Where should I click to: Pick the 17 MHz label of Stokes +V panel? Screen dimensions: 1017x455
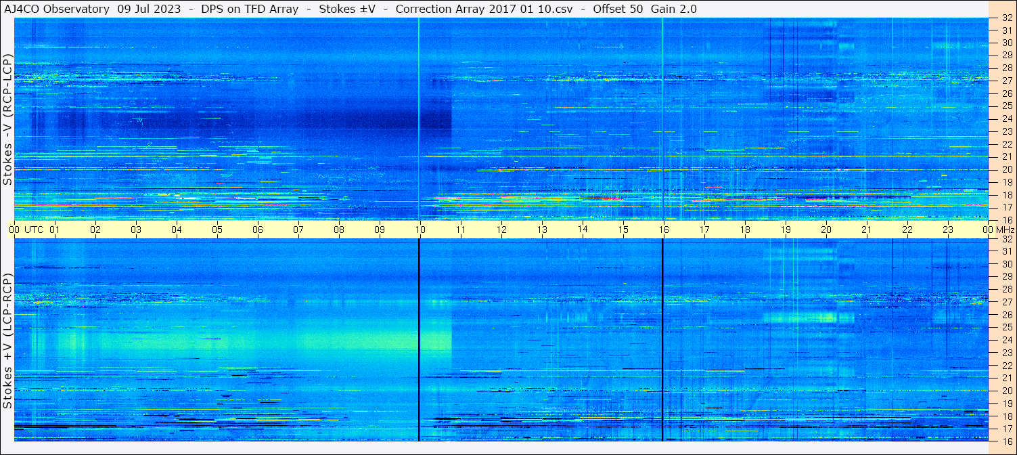click(1007, 429)
